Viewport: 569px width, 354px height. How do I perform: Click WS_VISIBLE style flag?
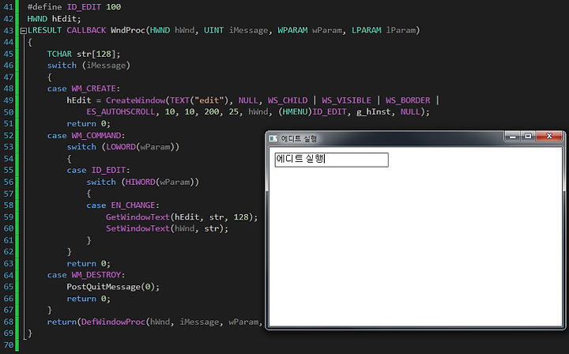point(347,100)
